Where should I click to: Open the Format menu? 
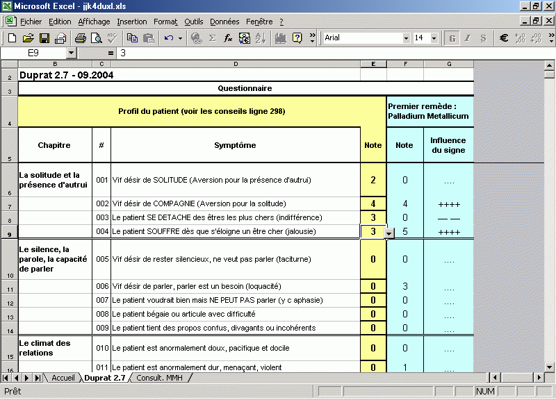(x=165, y=22)
